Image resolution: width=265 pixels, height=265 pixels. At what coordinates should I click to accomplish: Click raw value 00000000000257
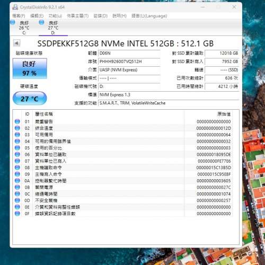(x=214, y=200)
